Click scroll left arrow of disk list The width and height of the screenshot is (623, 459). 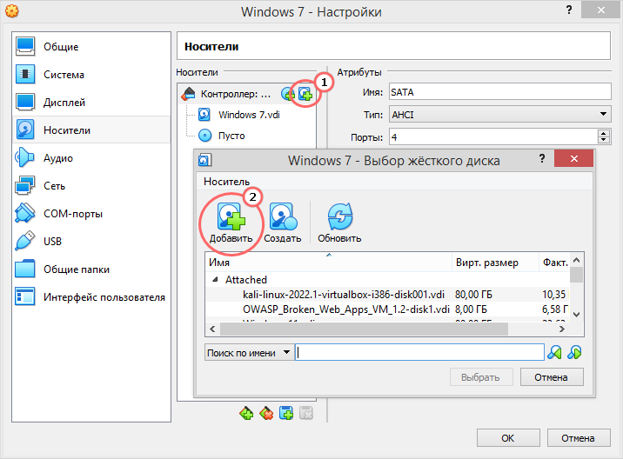point(212,329)
